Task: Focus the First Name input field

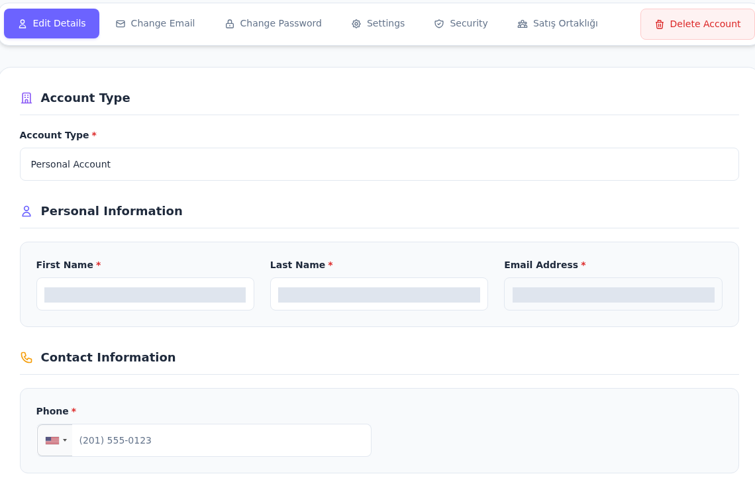Action: click(145, 294)
